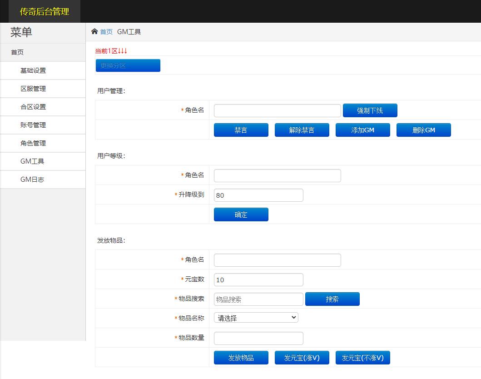
Task: Click the 强制下线 button
Action: pyautogui.click(x=370, y=110)
